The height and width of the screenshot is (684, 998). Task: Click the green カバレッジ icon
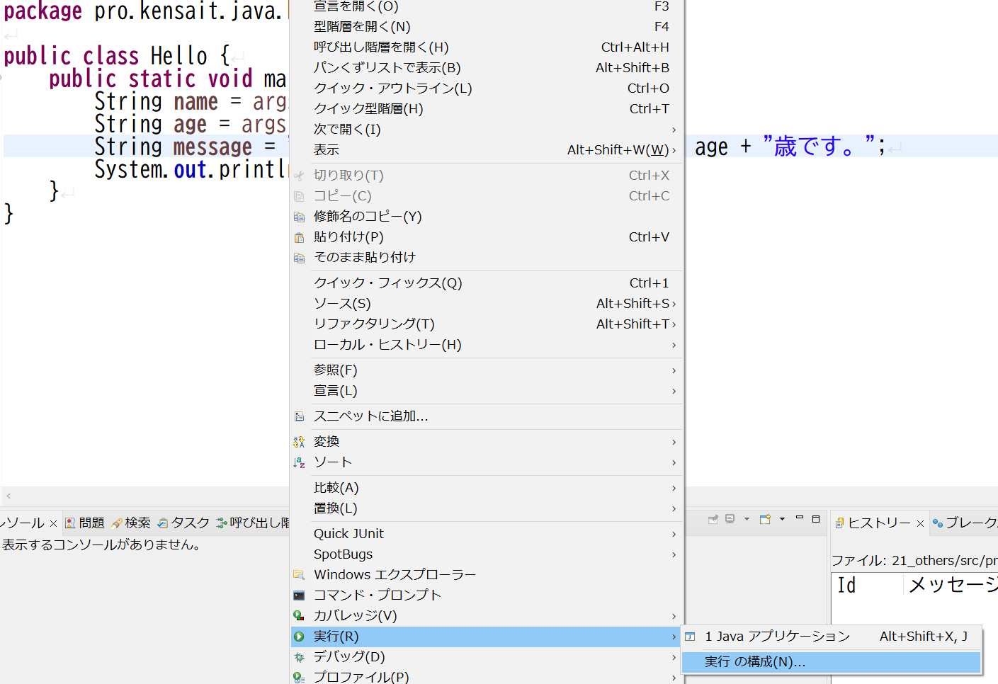300,615
